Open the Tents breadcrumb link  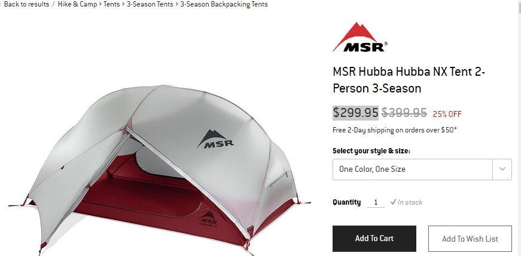coord(112,4)
